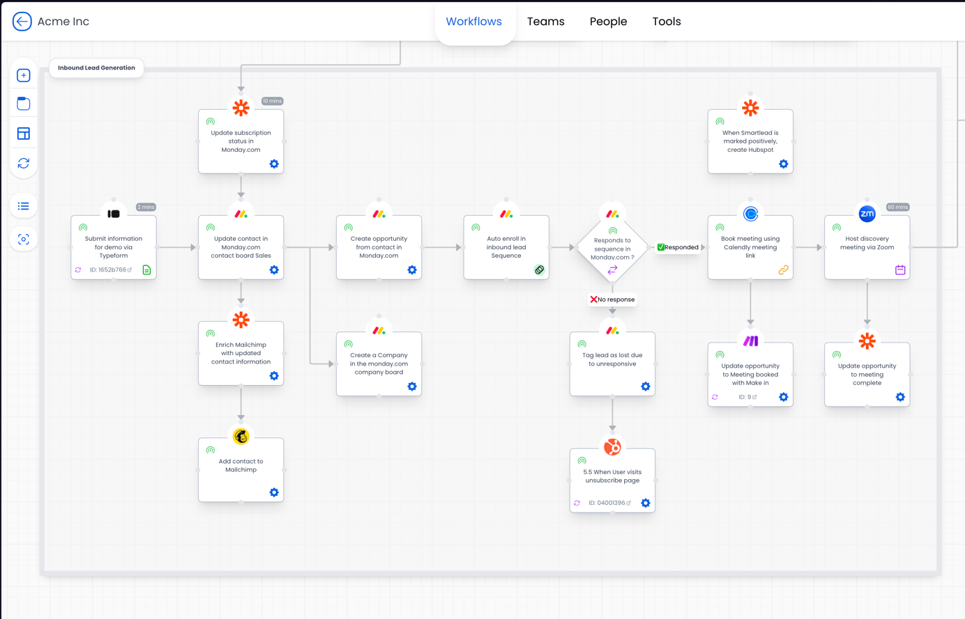The image size is (965, 619).
Task: Open settings gear on Update contact Monday.com node
Action: (273, 269)
